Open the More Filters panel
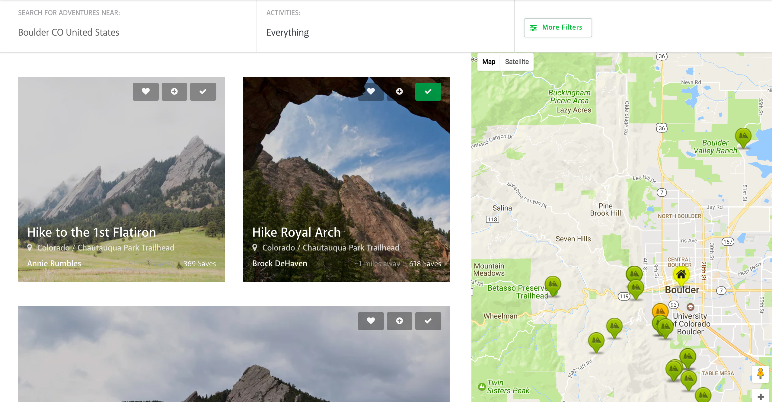 pos(558,27)
